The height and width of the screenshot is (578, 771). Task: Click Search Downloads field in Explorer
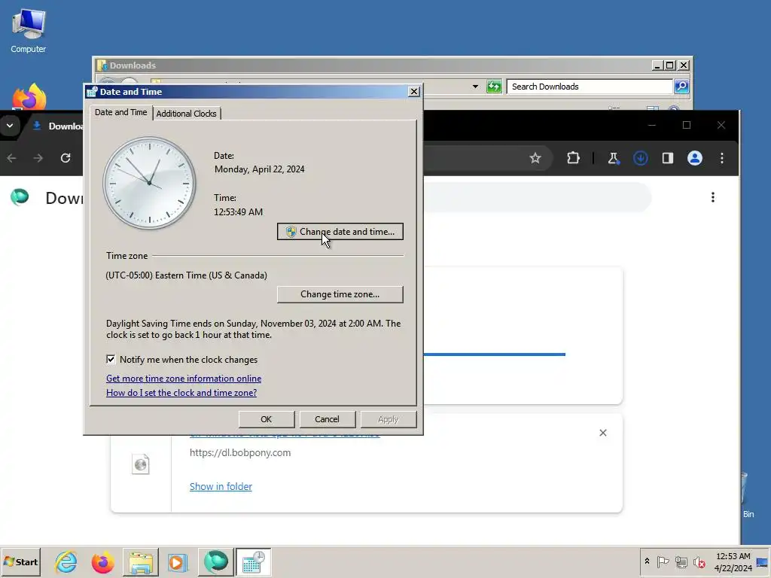589,87
